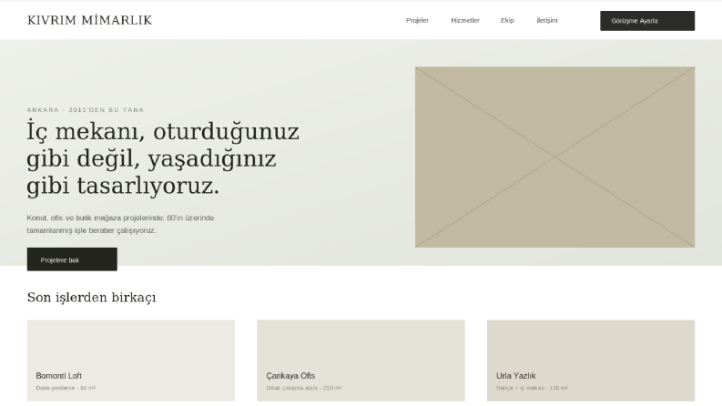
Task: Click the hero placeholder image
Action: click(x=554, y=157)
